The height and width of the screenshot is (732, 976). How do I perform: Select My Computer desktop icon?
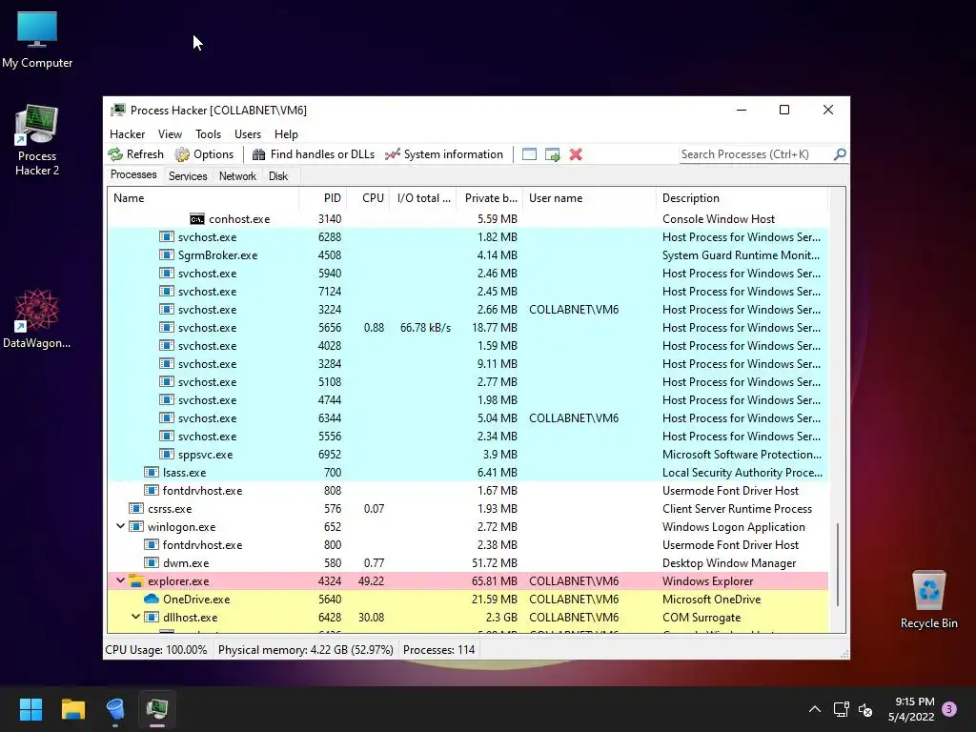click(x=37, y=40)
